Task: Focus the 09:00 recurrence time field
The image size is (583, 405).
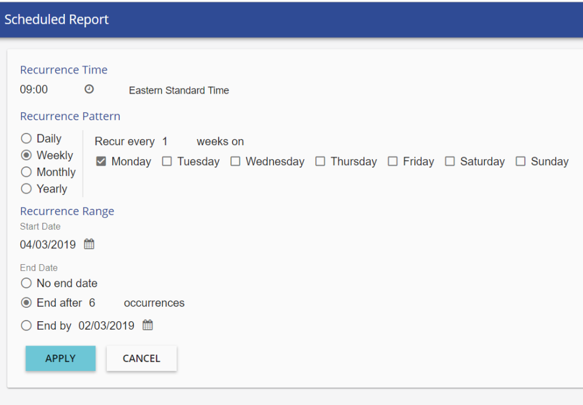Action: [x=49, y=90]
